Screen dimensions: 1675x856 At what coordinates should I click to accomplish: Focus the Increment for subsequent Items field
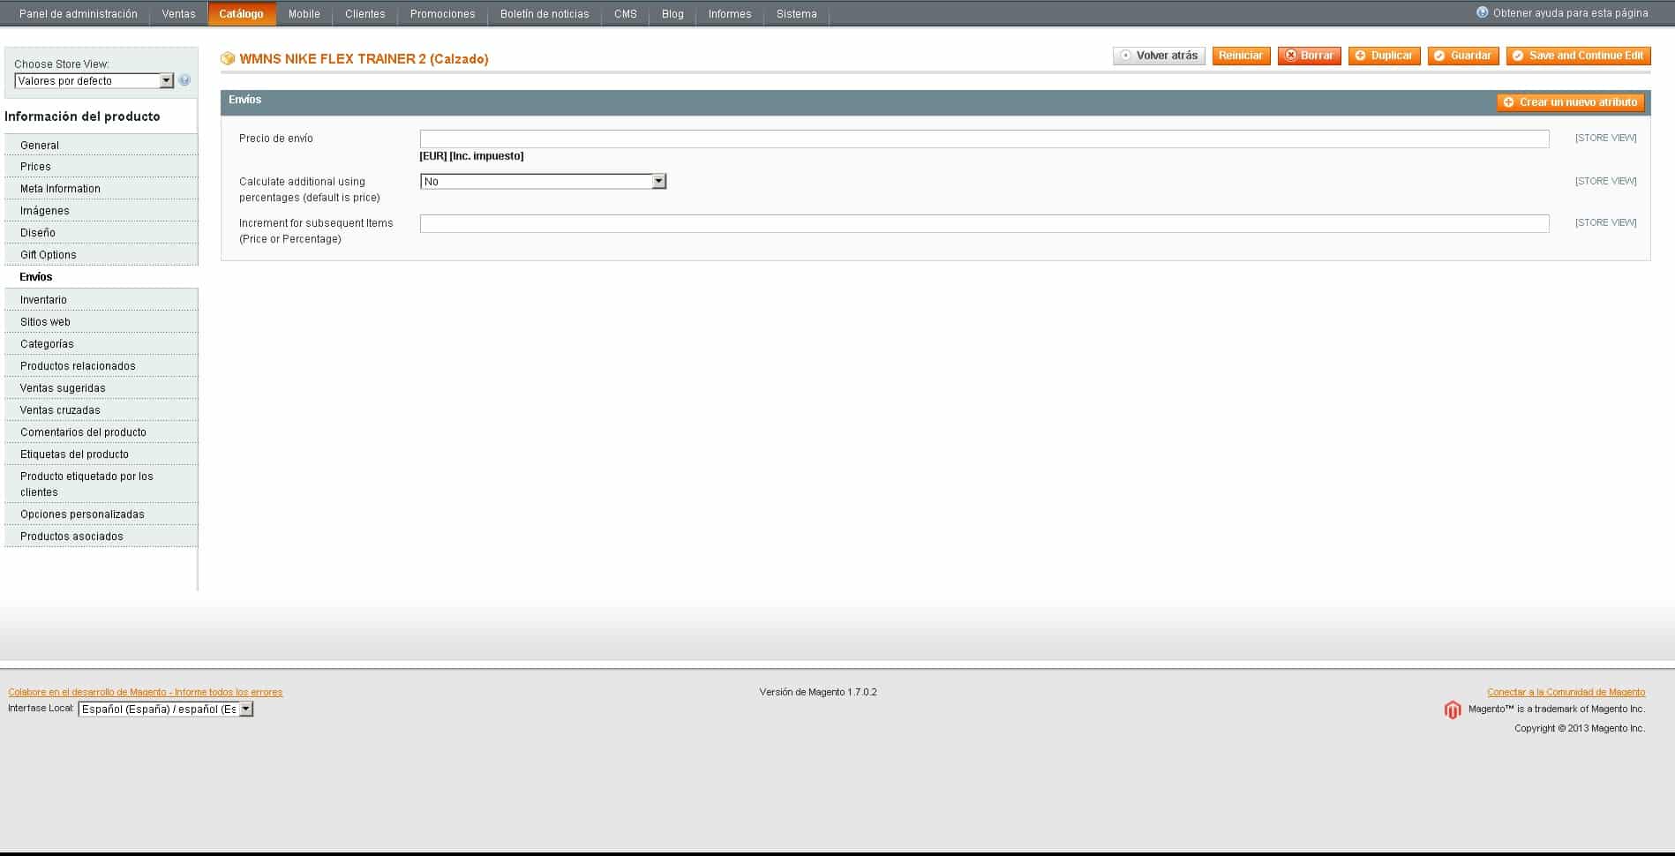click(983, 224)
